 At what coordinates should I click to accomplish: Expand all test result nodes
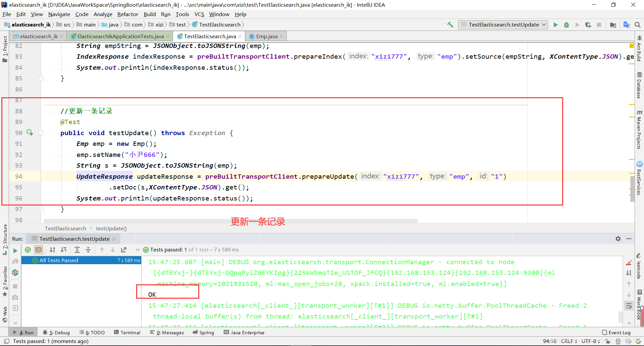(x=77, y=250)
